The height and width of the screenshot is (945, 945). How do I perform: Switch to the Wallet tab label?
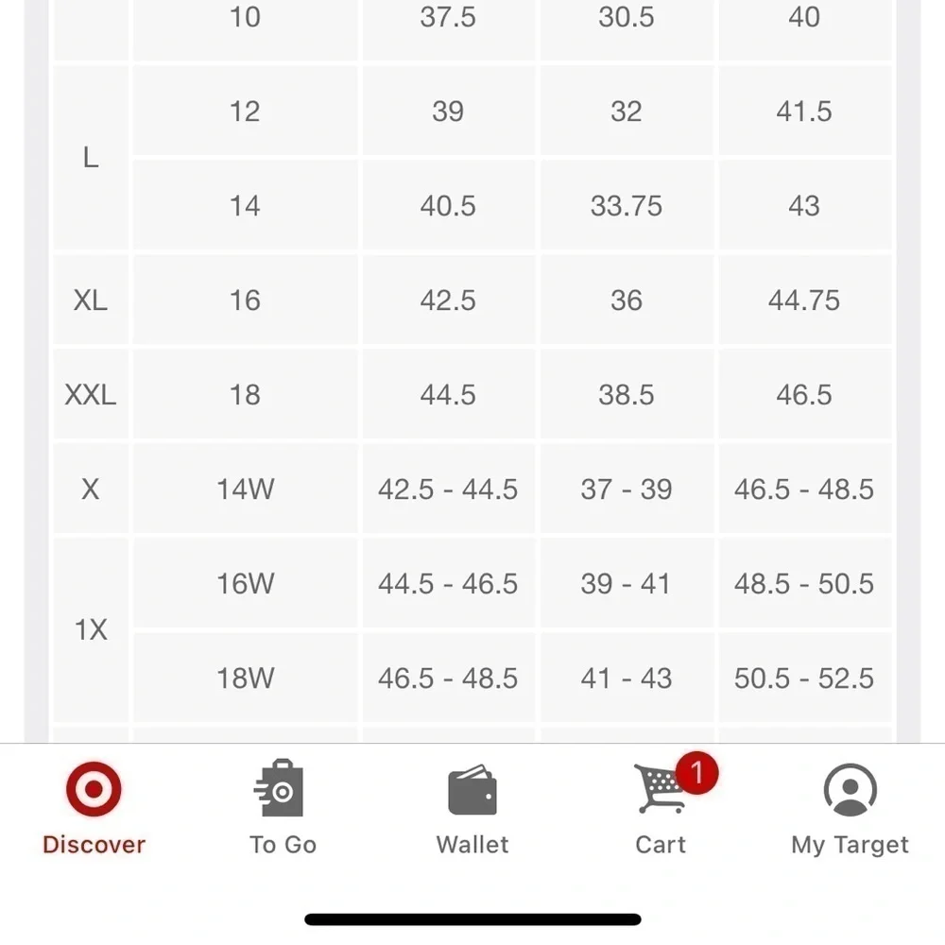pyautogui.click(x=472, y=844)
